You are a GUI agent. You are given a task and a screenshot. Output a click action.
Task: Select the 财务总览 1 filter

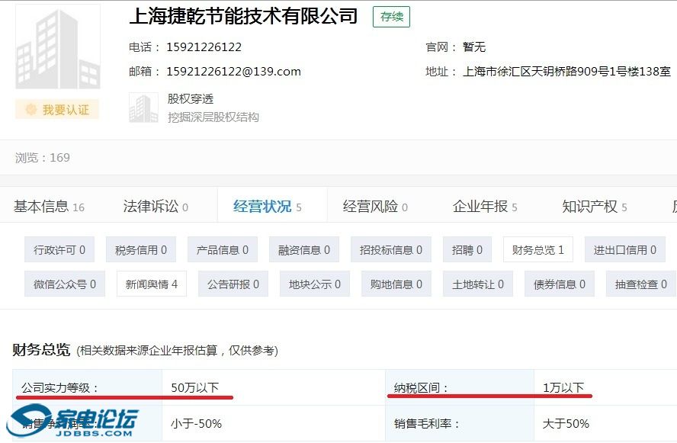[x=538, y=249]
